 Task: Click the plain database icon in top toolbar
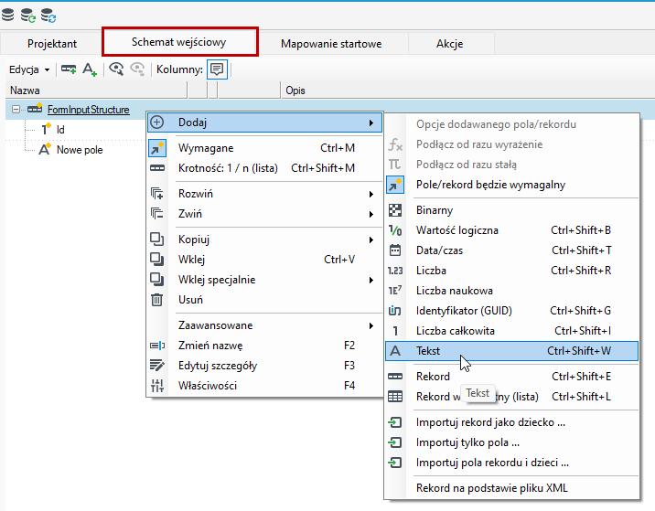tap(7, 15)
